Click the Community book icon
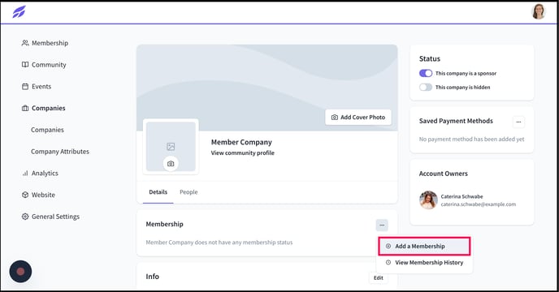This screenshot has width=559, height=292. click(x=25, y=65)
